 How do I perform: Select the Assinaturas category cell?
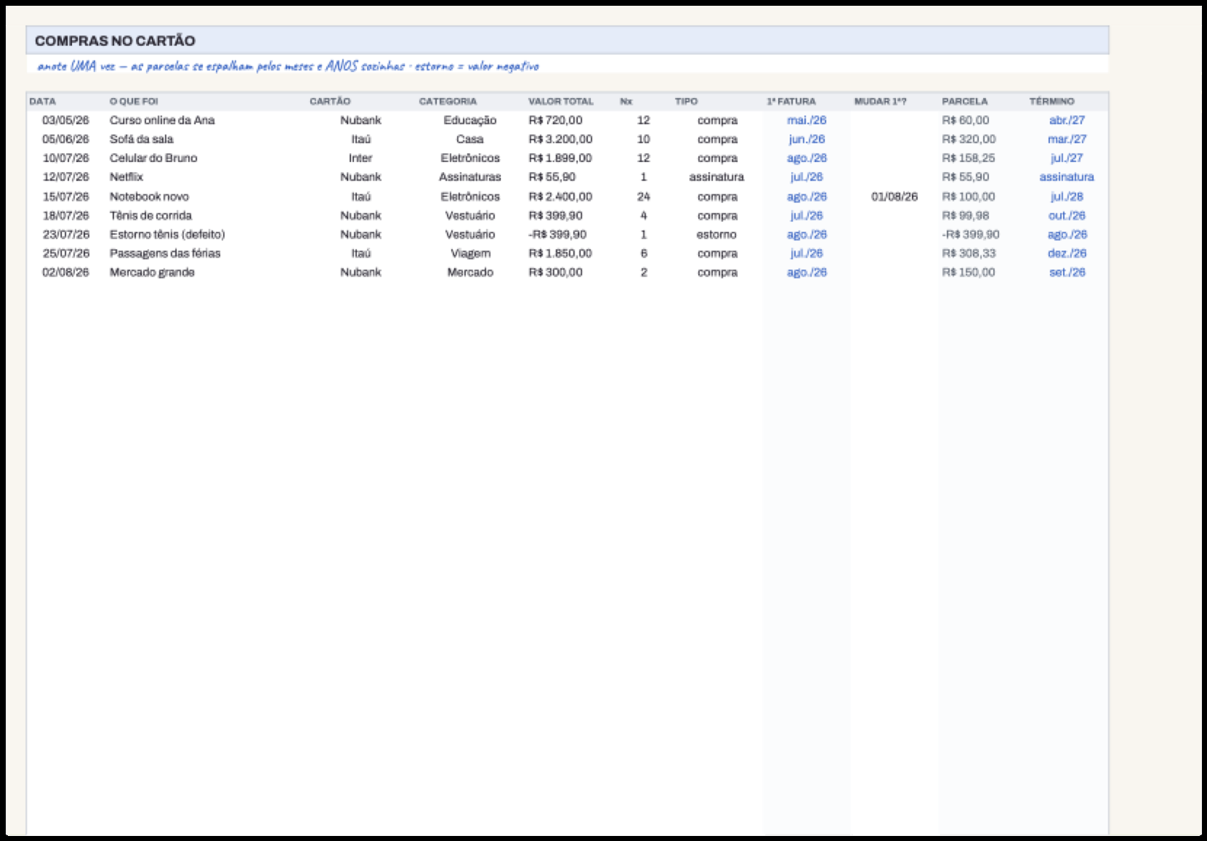pyautogui.click(x=470, y=176)
